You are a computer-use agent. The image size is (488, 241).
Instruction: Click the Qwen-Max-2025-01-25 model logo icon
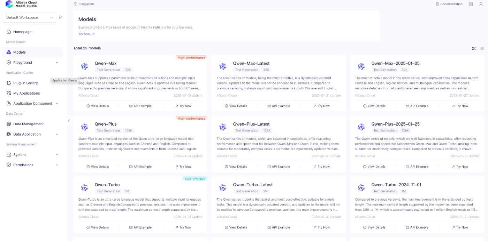tap(361, 66)
